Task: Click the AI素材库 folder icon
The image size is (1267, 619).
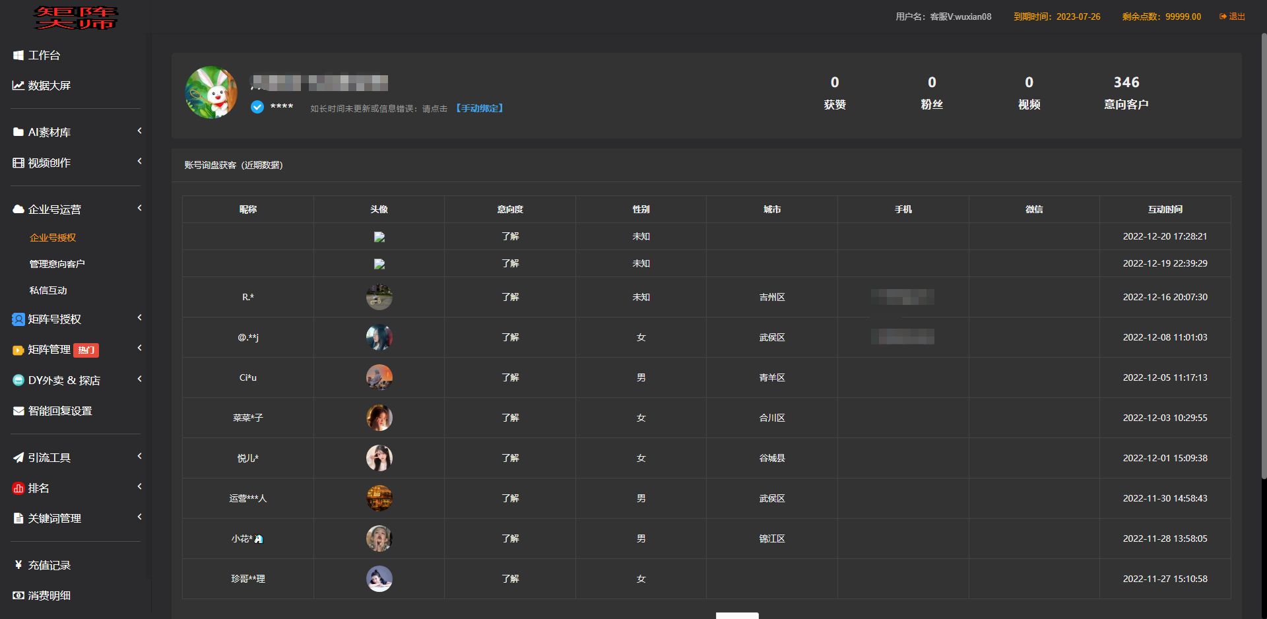Action: click(18, 133)
